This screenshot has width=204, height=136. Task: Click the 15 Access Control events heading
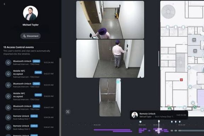click(18, 47)
